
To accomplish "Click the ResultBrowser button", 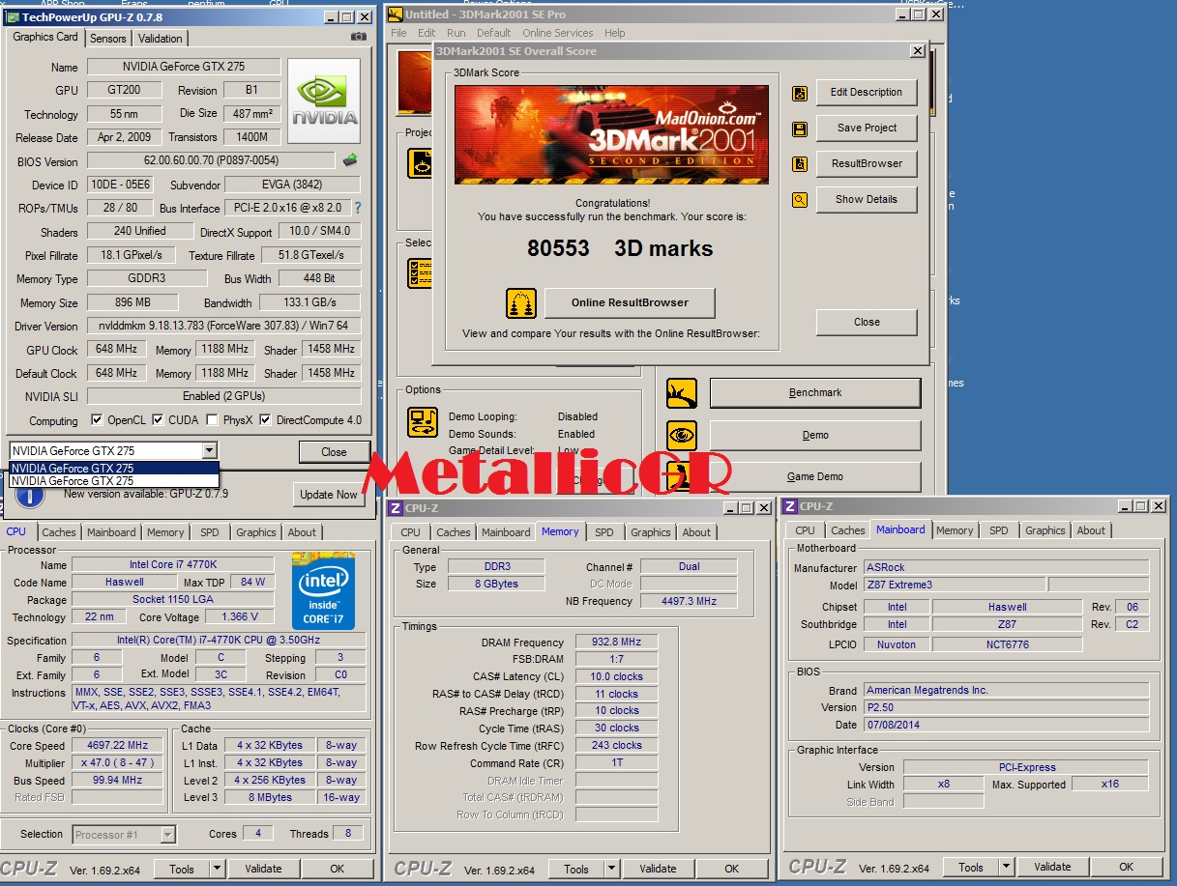I will [867, 163].
